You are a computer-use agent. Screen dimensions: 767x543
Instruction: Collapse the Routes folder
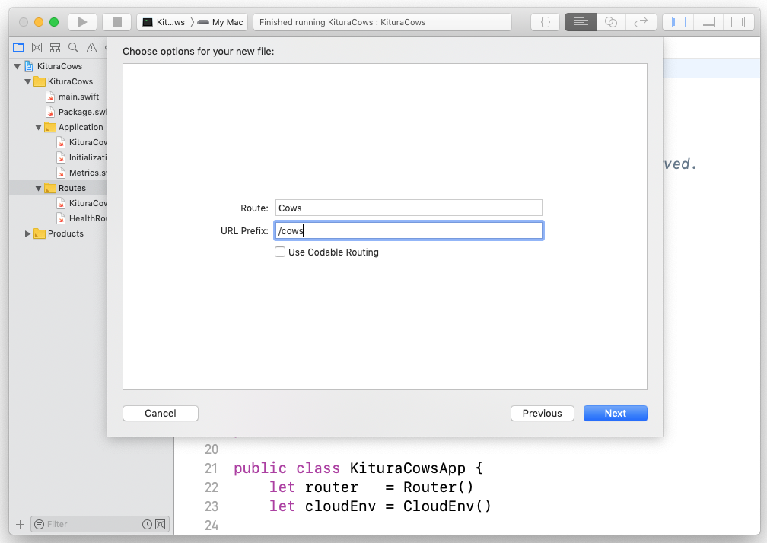pos(39,188)
